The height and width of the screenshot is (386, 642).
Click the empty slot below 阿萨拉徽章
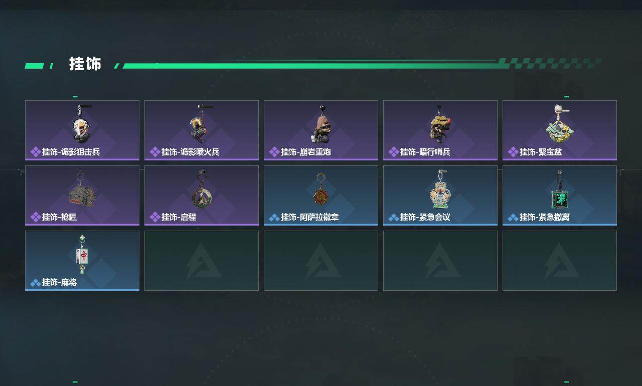tap(321, 261)
